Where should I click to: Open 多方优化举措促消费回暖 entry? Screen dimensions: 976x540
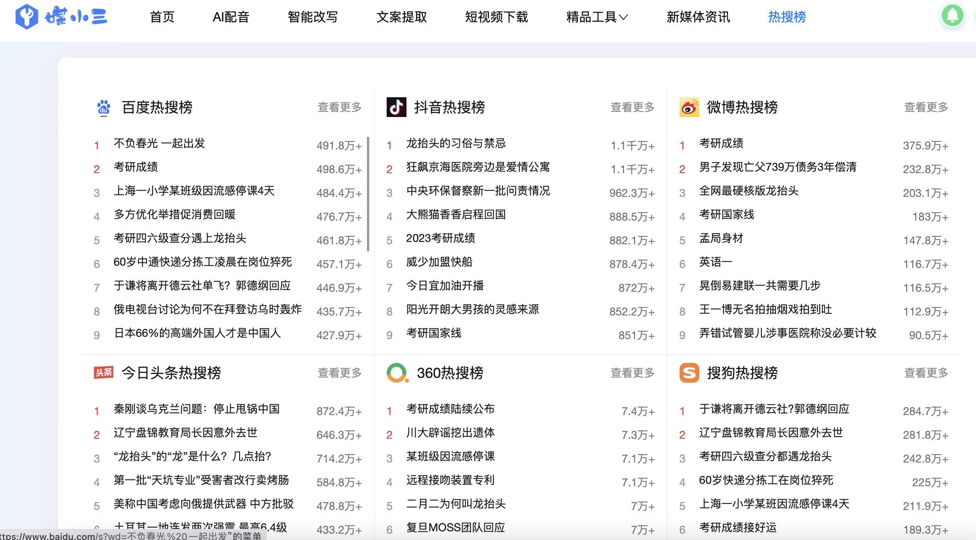point(175,214)
